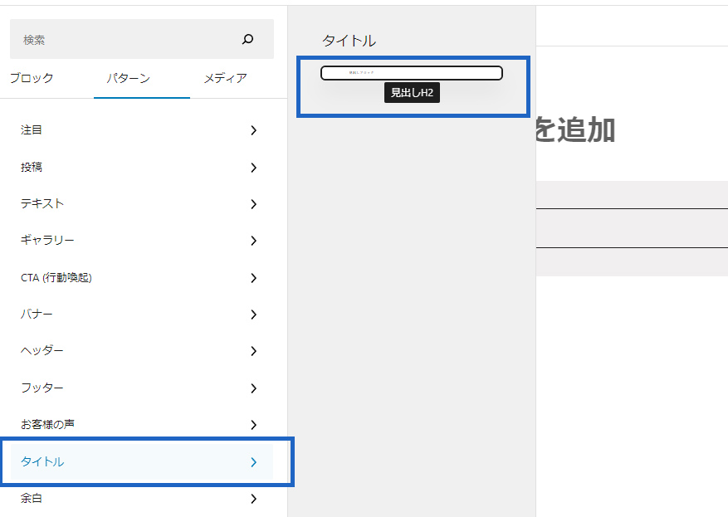Open the テキスト pattern category
This screenshot has width=728, height=517.
pos(142,204)
